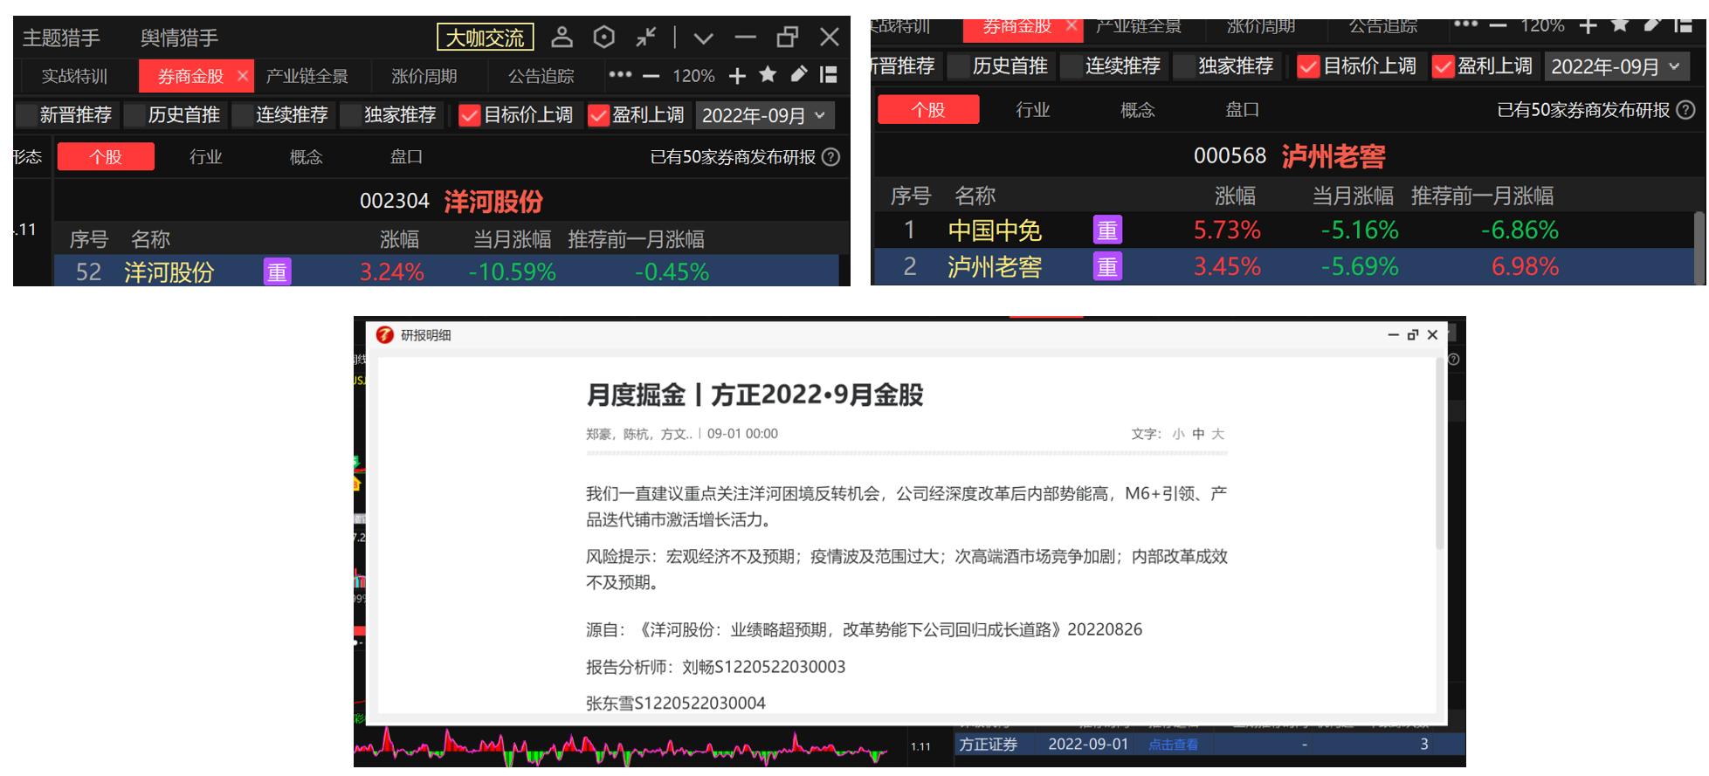
Task: Uncheck 目标价上调 in the 泸州老窖 panel
Action: [x=1308, y=66]
